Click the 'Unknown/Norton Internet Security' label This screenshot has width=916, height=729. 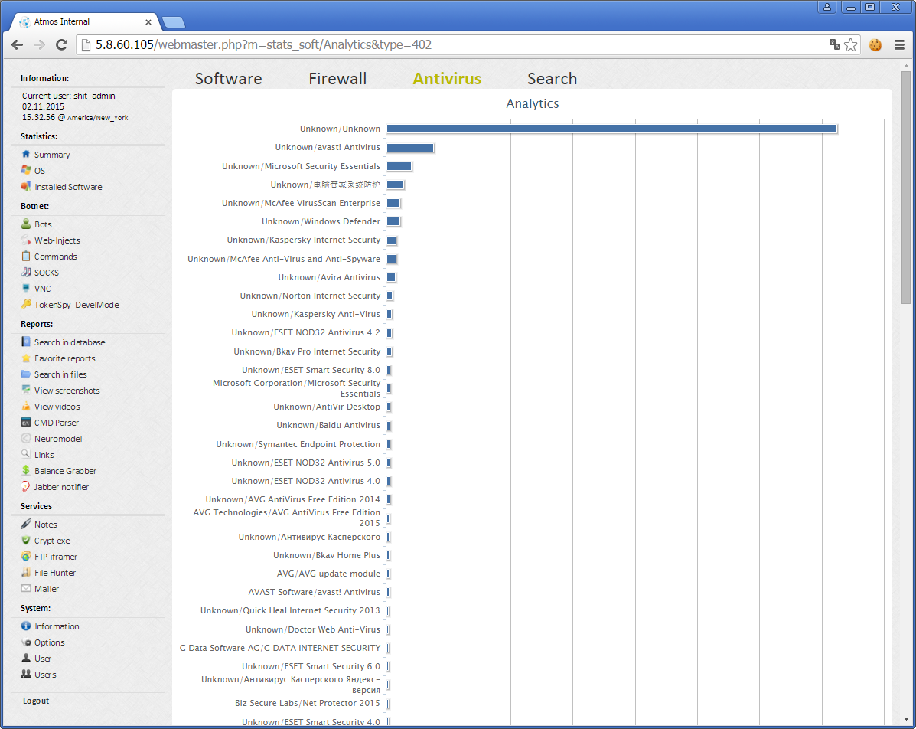310,296
